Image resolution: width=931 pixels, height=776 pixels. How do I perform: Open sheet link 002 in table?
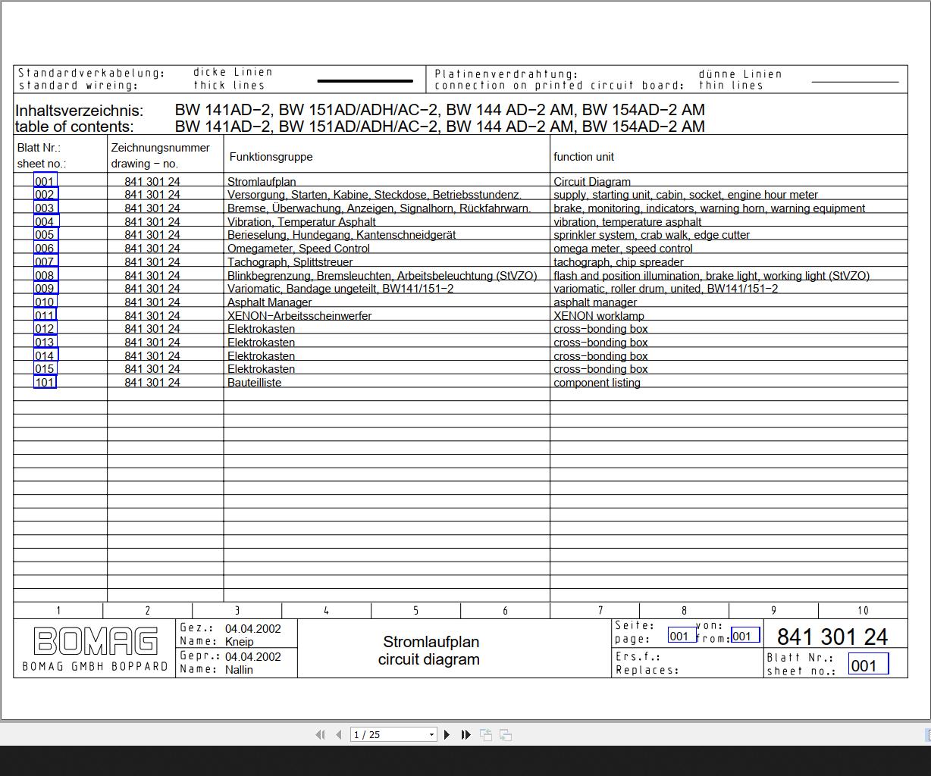pos(45,195)
